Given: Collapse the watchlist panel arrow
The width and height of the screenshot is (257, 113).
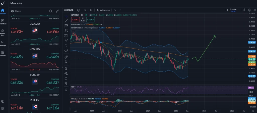Looking at the screenshot, I should (x=62, y=67).
